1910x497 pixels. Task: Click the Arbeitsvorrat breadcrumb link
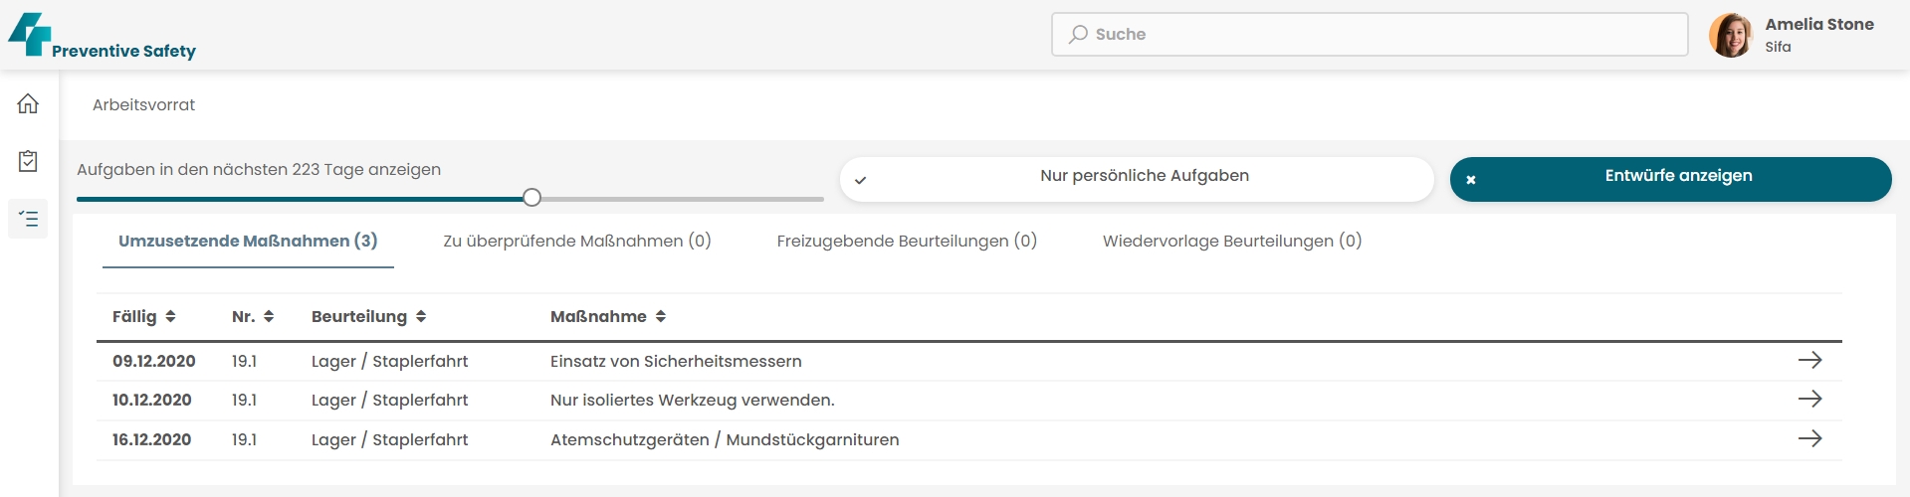tap(143, 104)
